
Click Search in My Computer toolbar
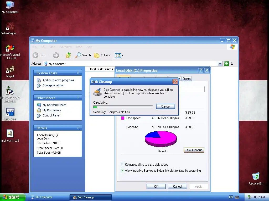click(83, 55)
